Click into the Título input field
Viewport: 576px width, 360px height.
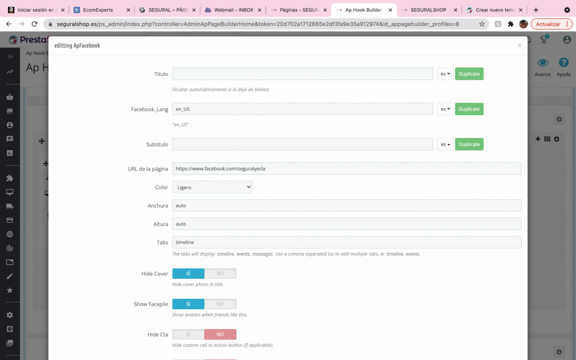pos(302,74)
